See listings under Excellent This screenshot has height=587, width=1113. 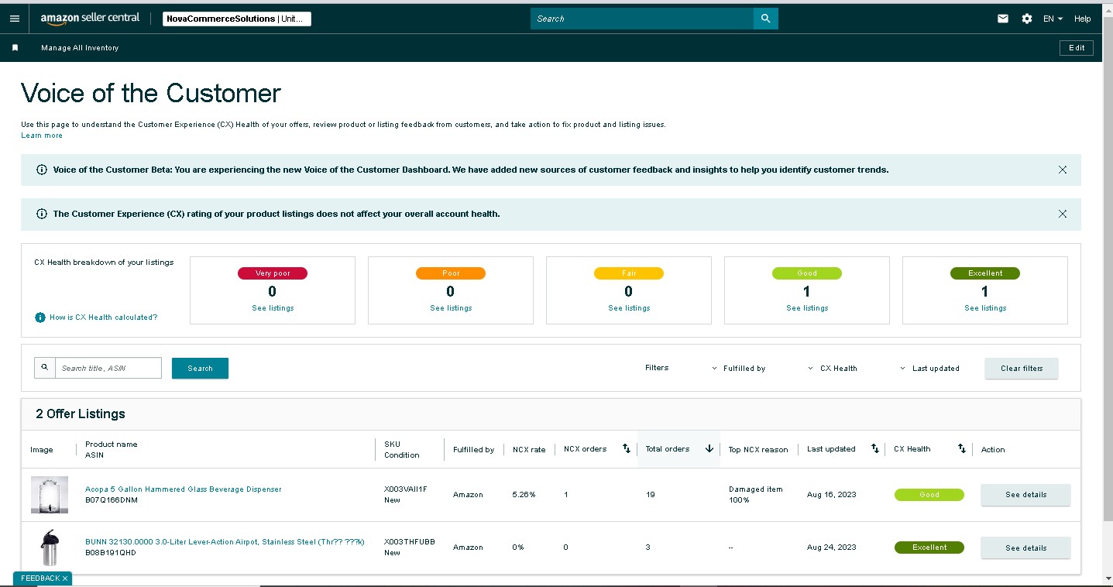984,308
